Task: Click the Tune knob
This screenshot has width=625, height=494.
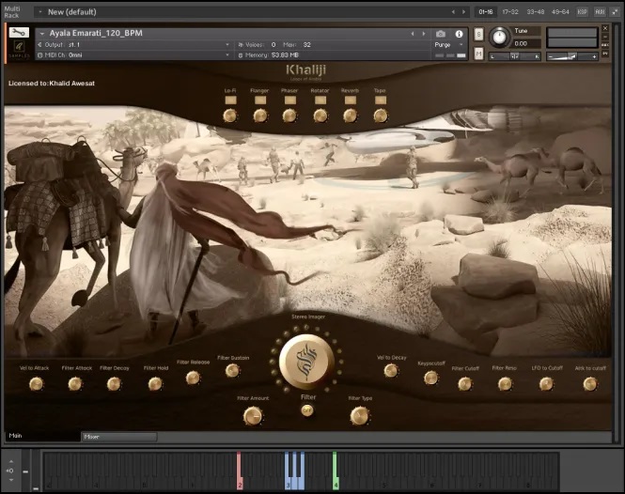Action: pos(499,37)
